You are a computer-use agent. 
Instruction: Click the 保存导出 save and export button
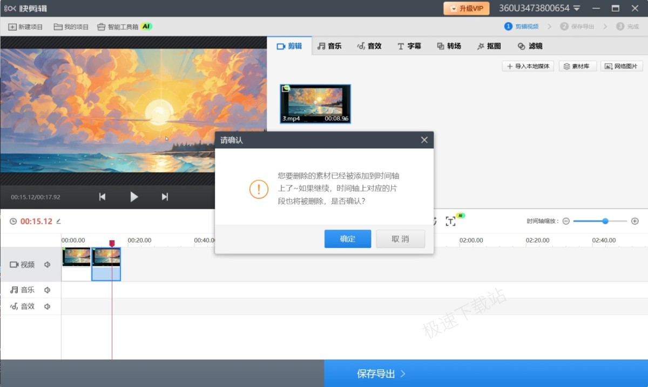tap(486, 374)
